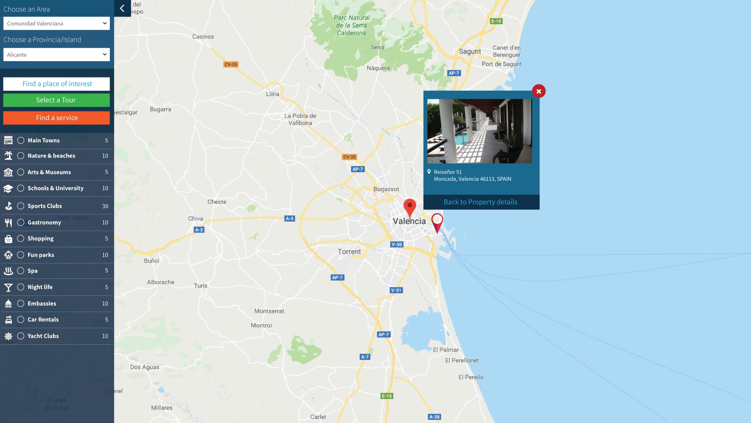Click the Main Towns building icon
This screenshot has width=751, height=423.
pos(8,140)
